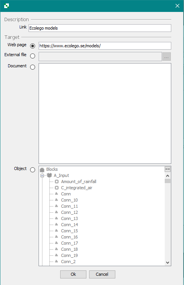
Task: Choose the Web page radio option
Action: (x=33, y=46)
